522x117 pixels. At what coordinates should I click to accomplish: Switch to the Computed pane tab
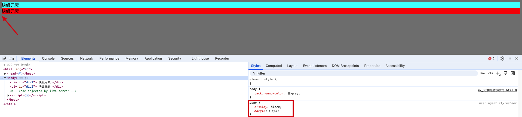(274, 66)
